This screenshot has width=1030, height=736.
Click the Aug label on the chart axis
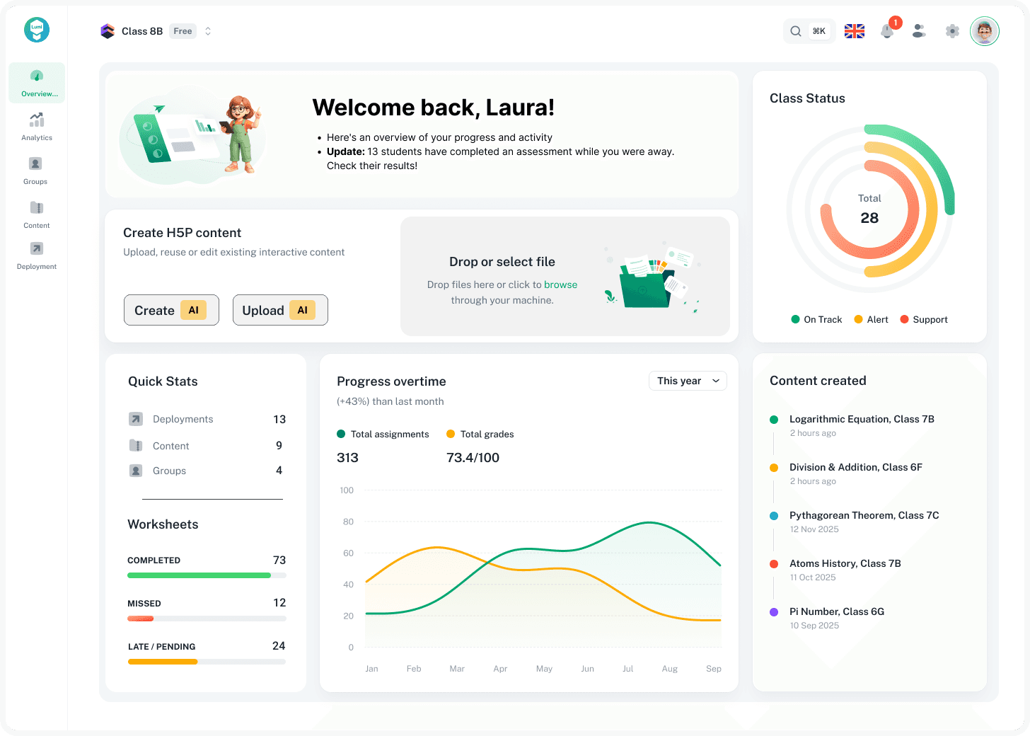click(x=670, y=669)
